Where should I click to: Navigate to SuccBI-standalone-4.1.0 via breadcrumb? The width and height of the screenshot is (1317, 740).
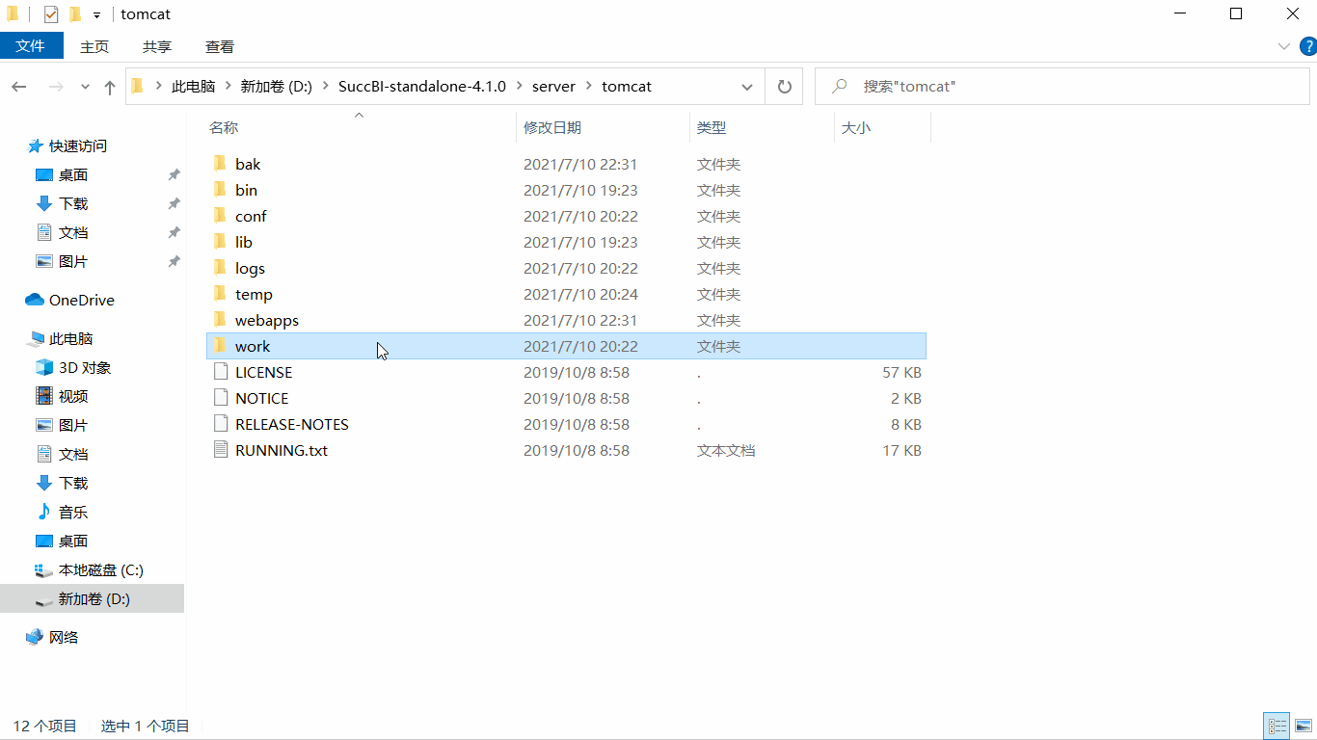point(421,86)
